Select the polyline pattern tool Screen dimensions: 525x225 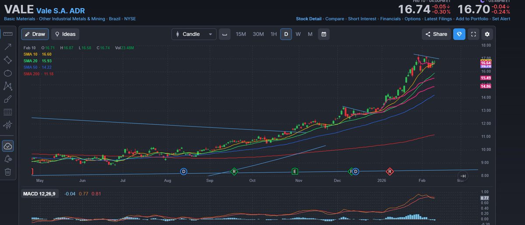coord(7,86)
